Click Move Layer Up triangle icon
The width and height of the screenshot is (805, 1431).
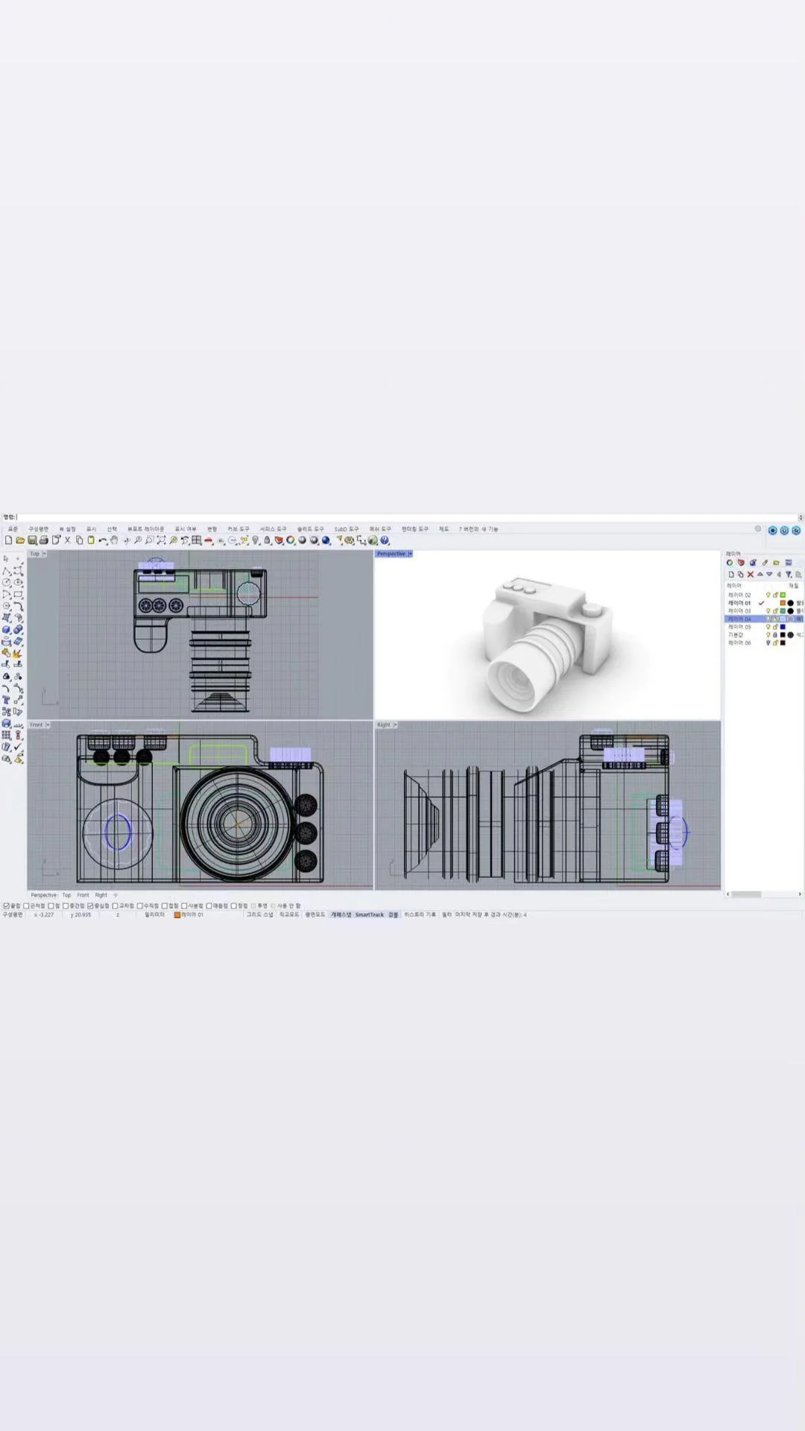pos(760,575)
